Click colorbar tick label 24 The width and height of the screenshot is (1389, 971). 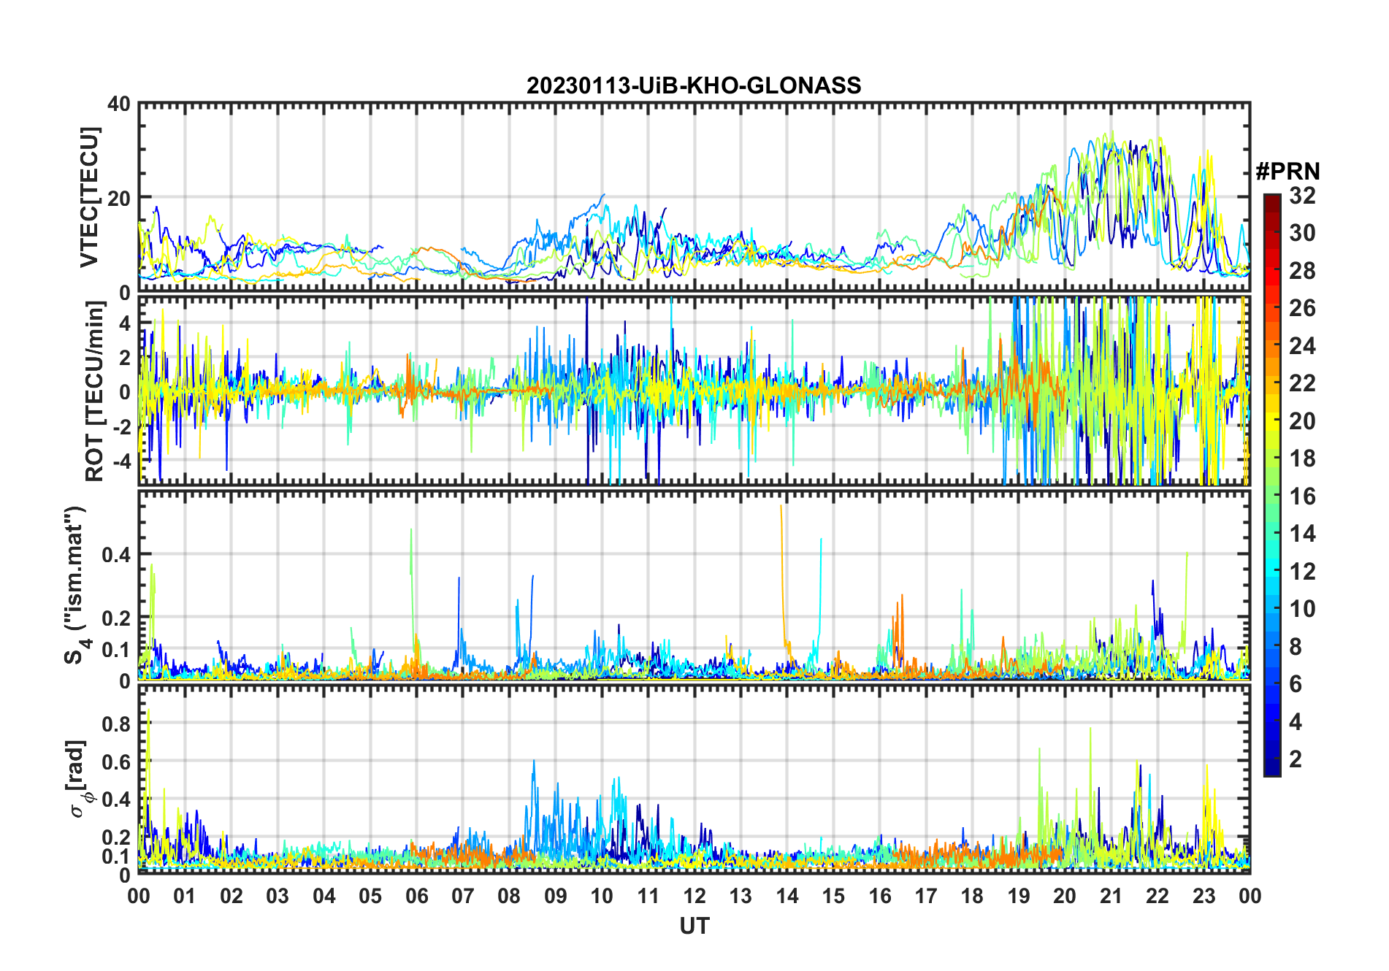(1302, 345)
